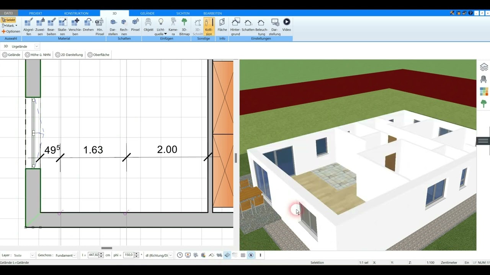Select the Zuweisen material tool

40,27
